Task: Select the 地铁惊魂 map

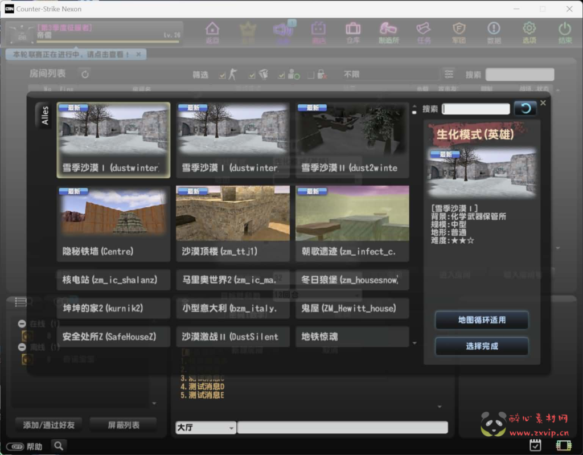Action: click(x=352, y=337)
